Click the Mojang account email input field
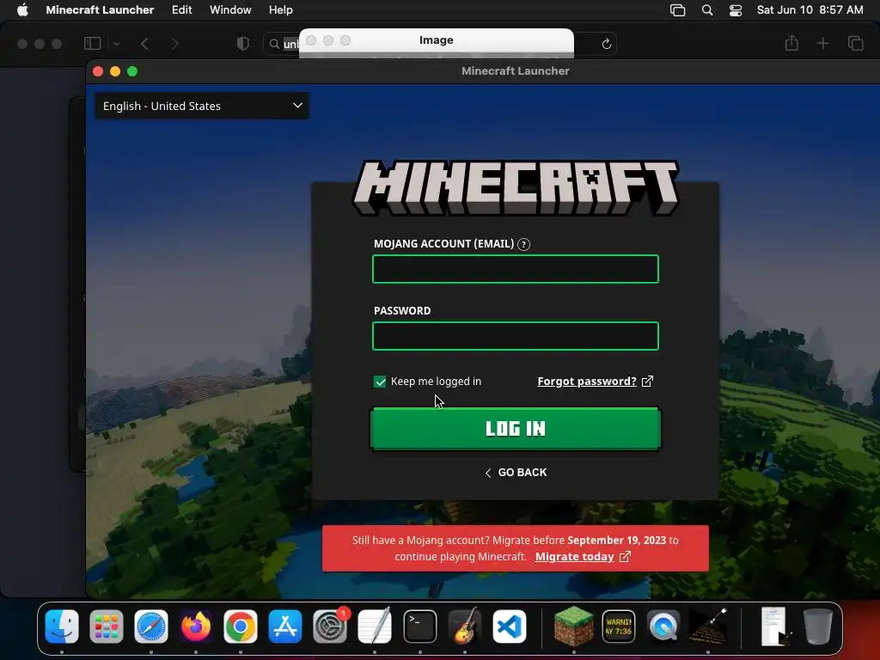The height and width of the screenshot is (660, 880). (516, 269)
